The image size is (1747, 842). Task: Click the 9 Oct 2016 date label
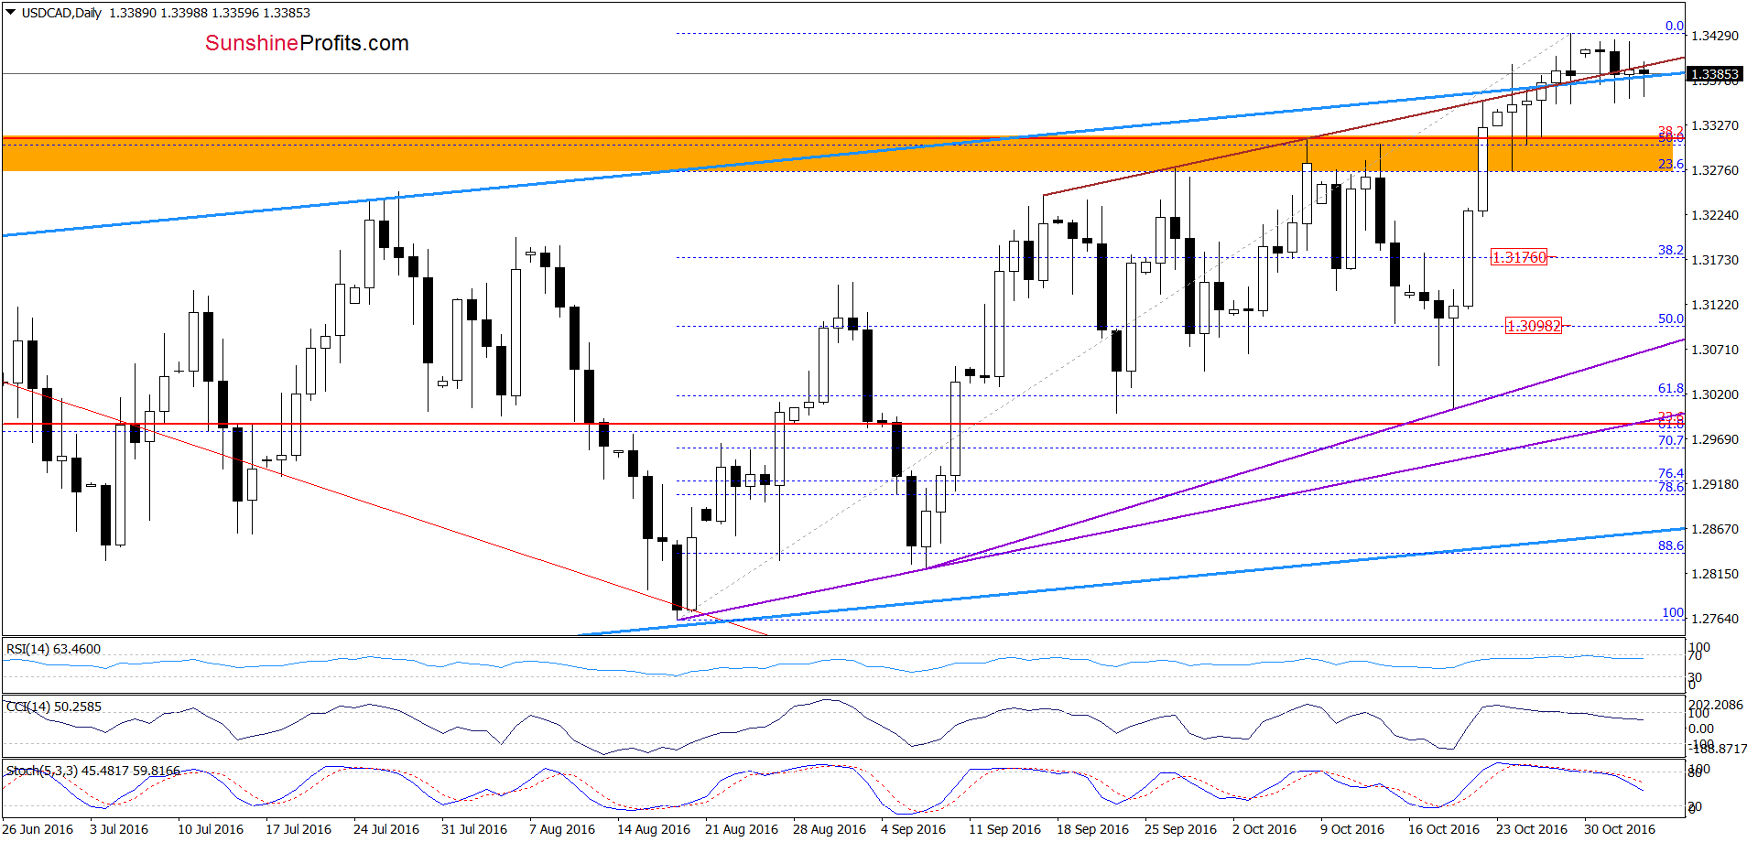pos(1352,829)
